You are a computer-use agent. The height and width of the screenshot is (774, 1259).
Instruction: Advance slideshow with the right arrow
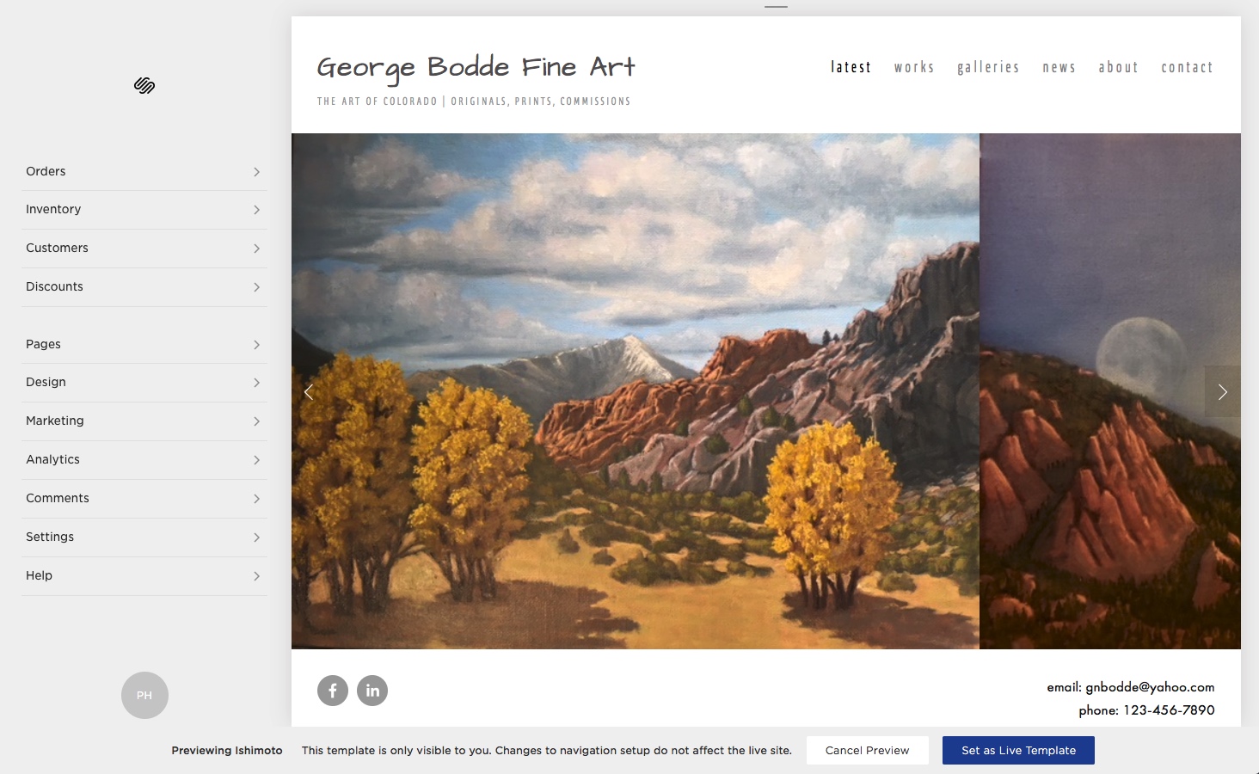pos(1222,392)
